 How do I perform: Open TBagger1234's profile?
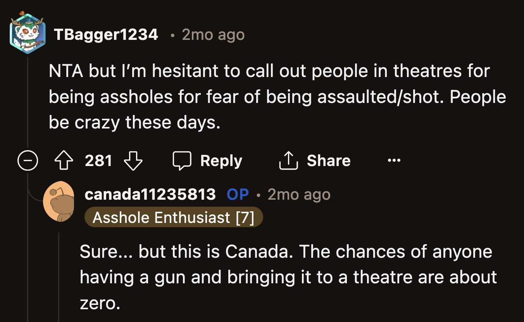tap(106, 34)
